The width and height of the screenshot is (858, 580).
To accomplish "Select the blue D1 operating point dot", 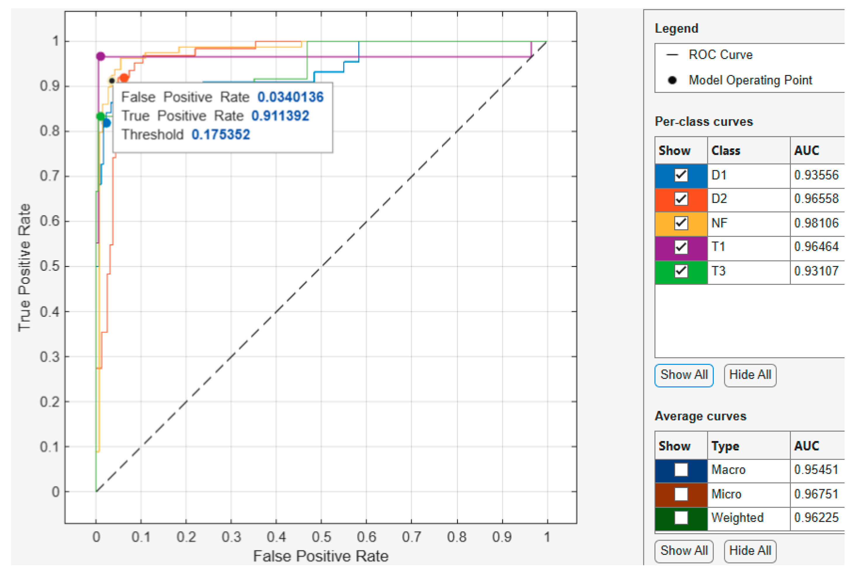I will coord(106,123).
